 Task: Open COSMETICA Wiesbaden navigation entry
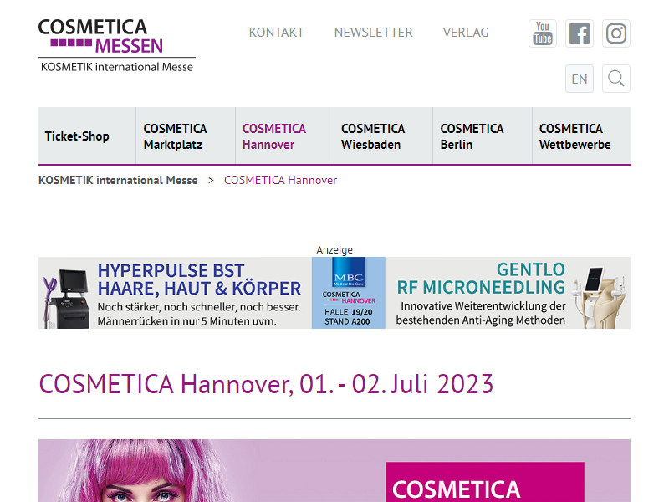coord(374,136)
